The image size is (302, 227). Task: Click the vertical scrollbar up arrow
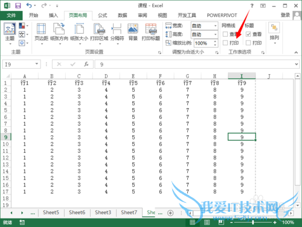click(x=298, y=76)
